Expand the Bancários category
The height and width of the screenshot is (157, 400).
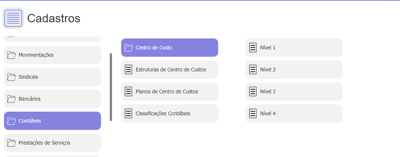[x=53, y=99]
